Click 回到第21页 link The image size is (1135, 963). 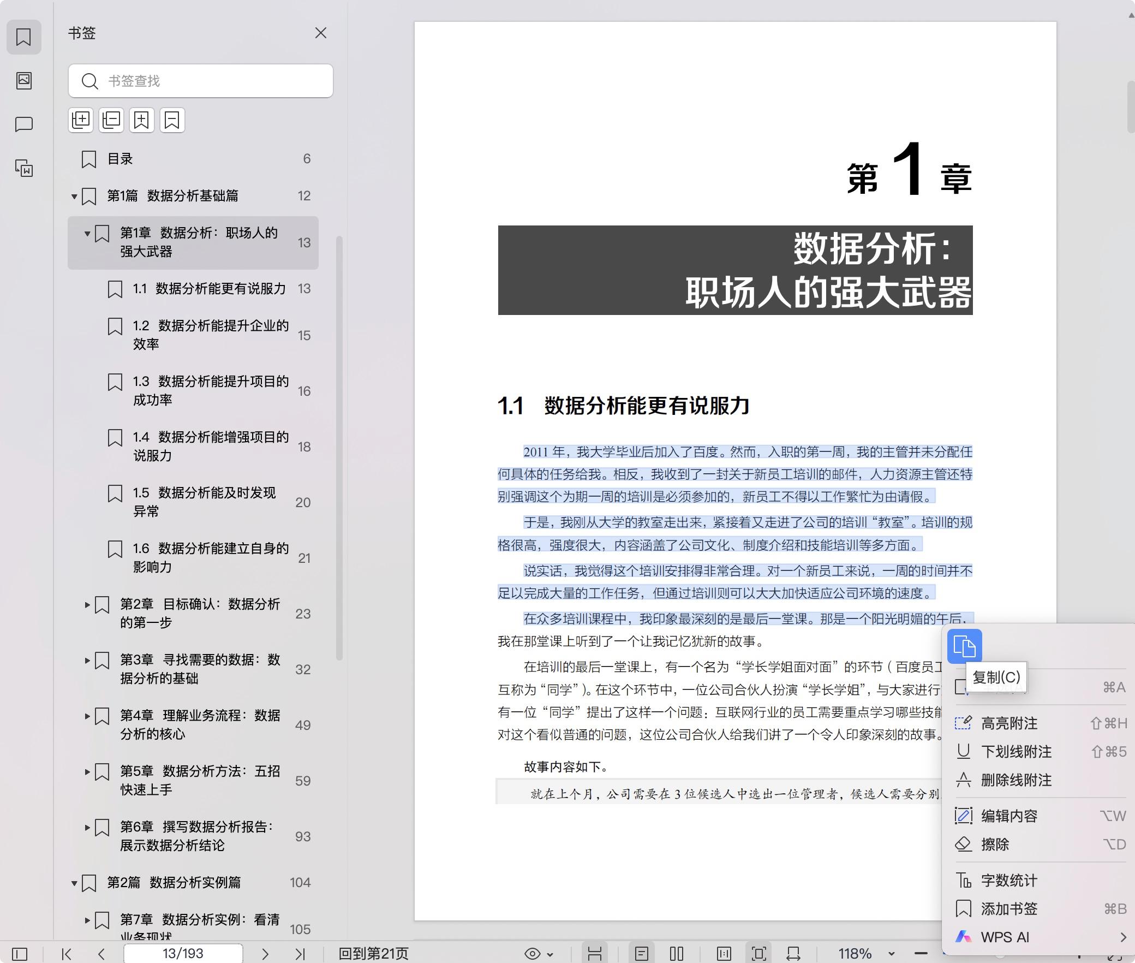pyautogui.click(x=373, y=954)
